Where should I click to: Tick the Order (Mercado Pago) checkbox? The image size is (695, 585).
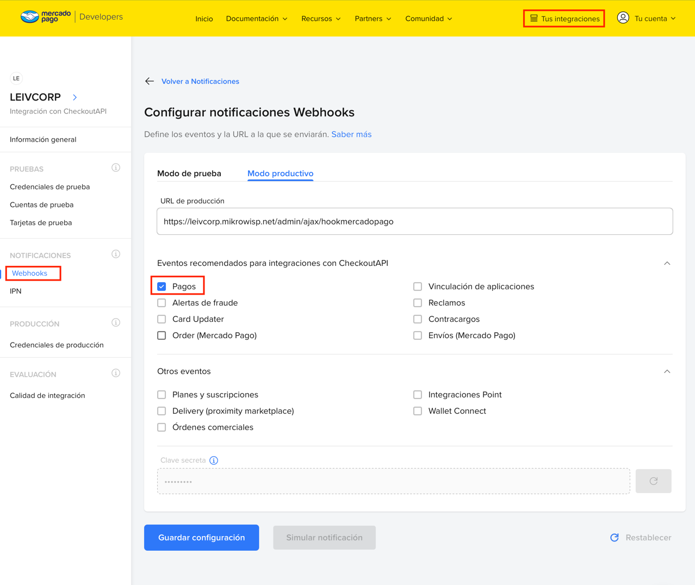pos(162,335)
